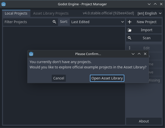Click Open Asset Library button
The width and height of the screenshot is (165, 128).
tap(107, 78)
